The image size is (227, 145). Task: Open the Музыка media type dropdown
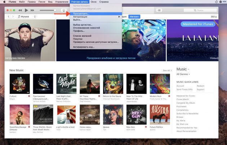[x=27, y=17]
